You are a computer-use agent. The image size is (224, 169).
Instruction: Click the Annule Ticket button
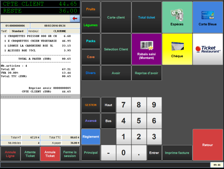pyautogui.click(x=50, y=154)
